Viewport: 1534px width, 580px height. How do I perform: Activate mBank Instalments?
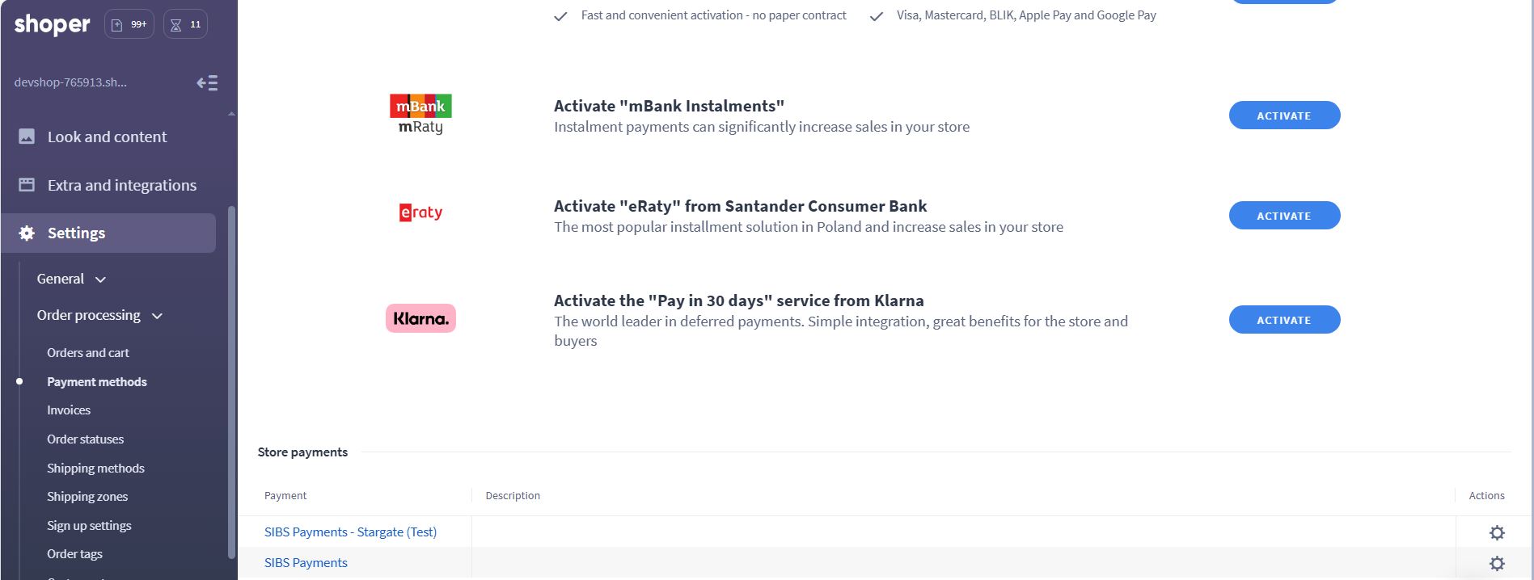[x=1284, y=116]
